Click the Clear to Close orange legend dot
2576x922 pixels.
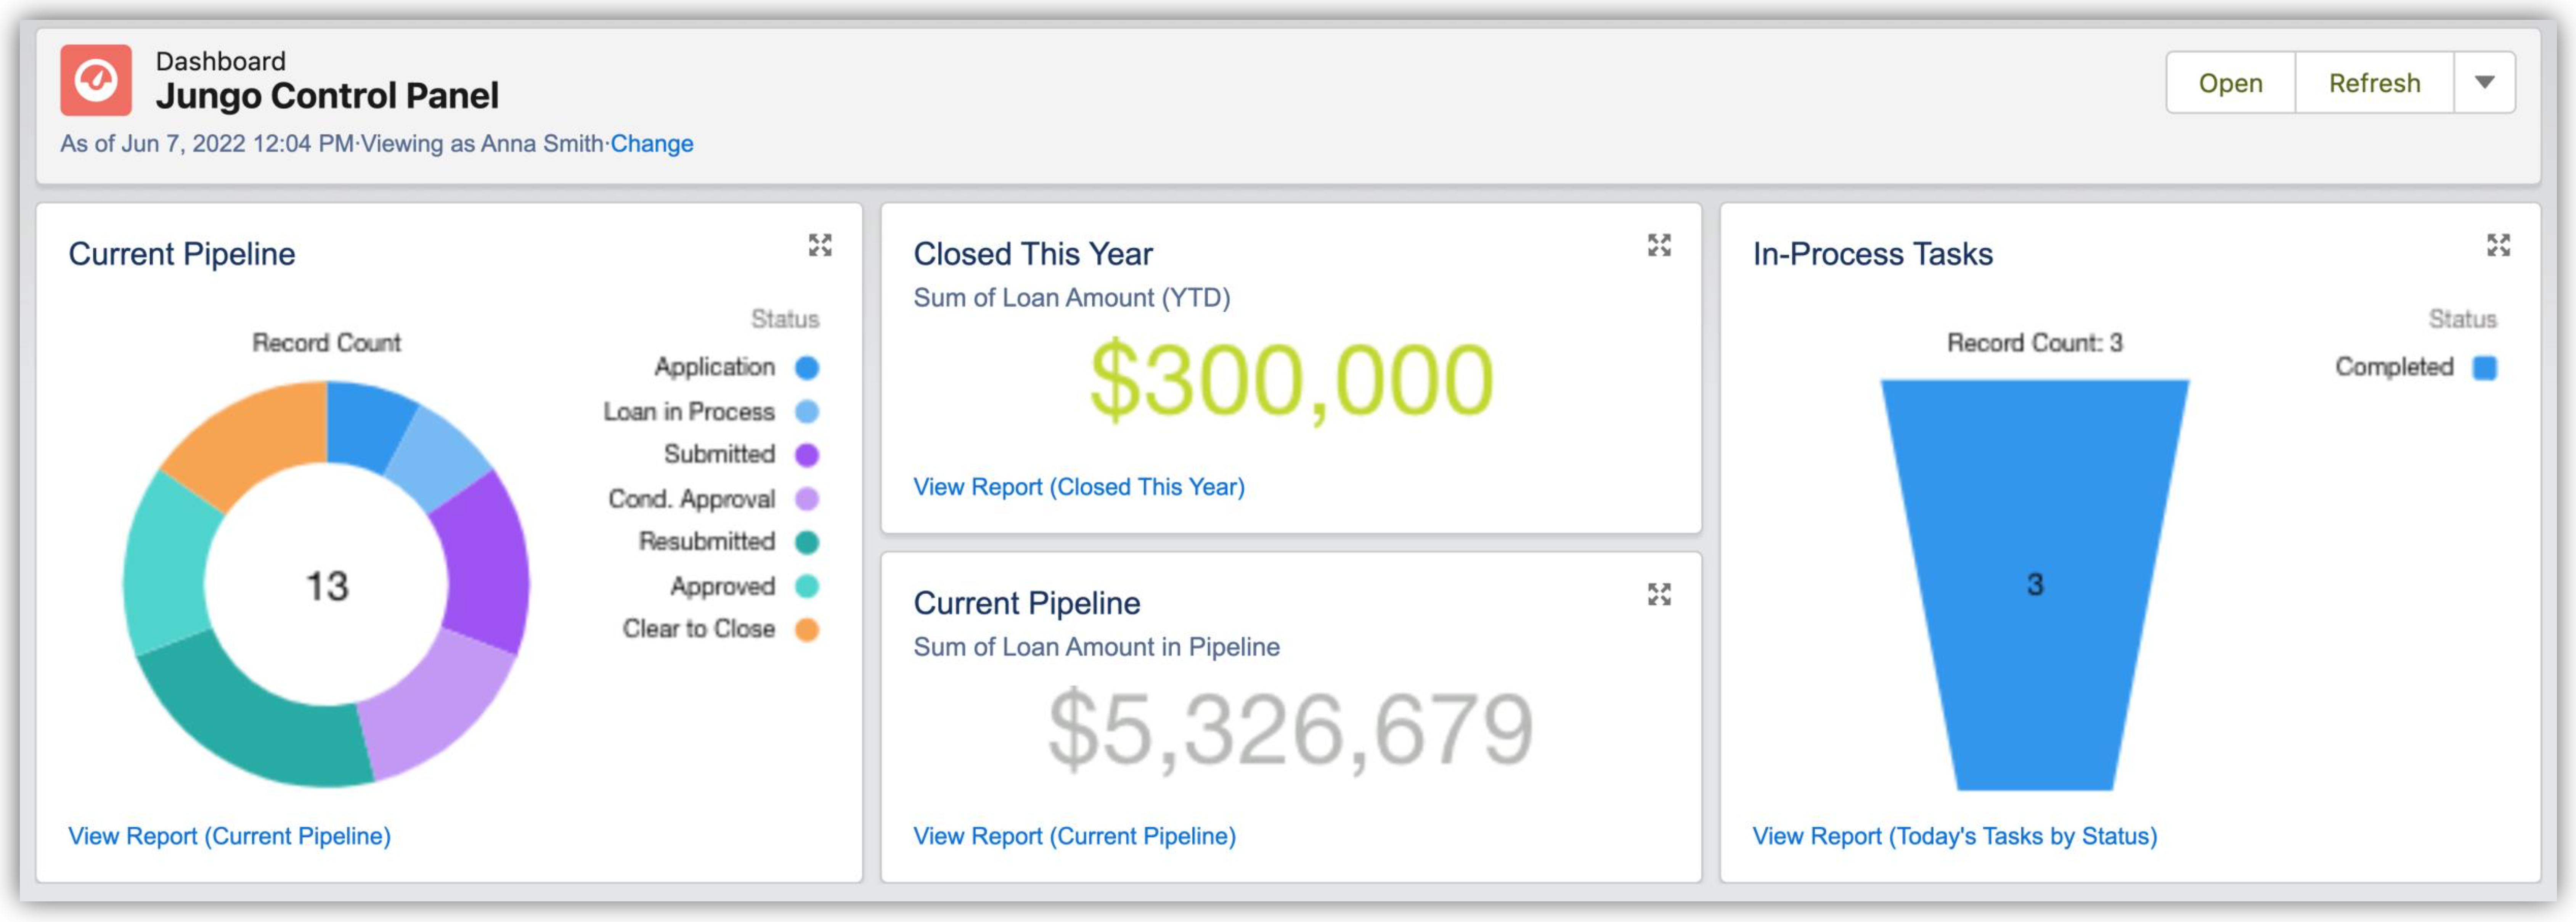pyautogui.click(x=807, y=629)
